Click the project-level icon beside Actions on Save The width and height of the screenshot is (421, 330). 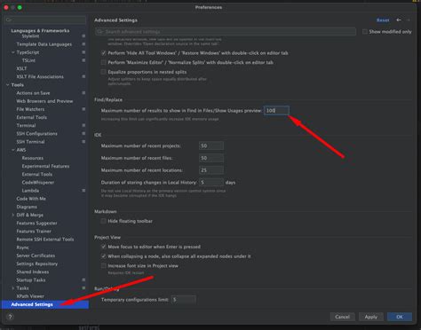83,93
